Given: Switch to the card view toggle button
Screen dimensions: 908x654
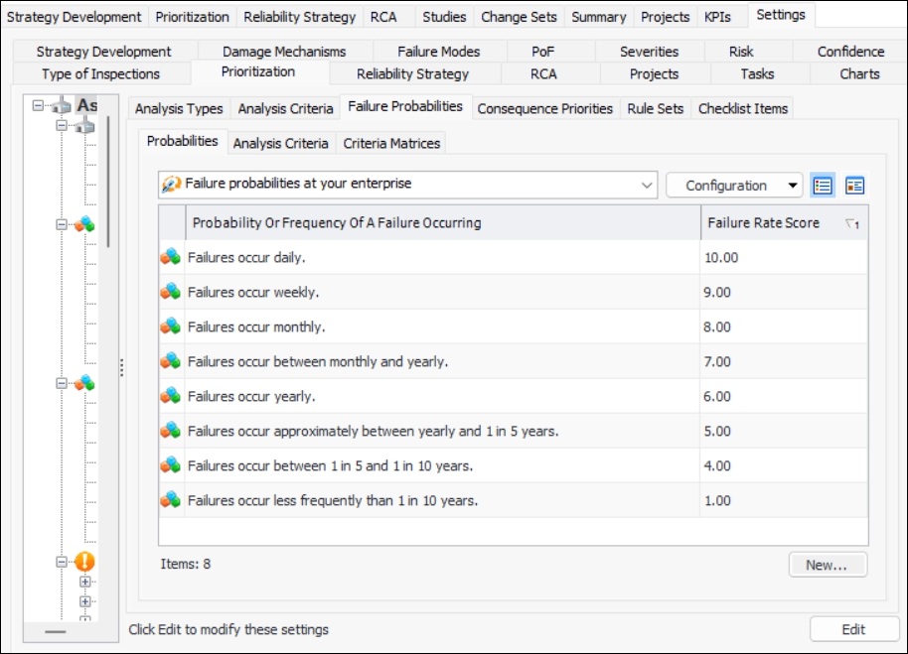Looking at the screenshot, I should click(x=854, y=185).
